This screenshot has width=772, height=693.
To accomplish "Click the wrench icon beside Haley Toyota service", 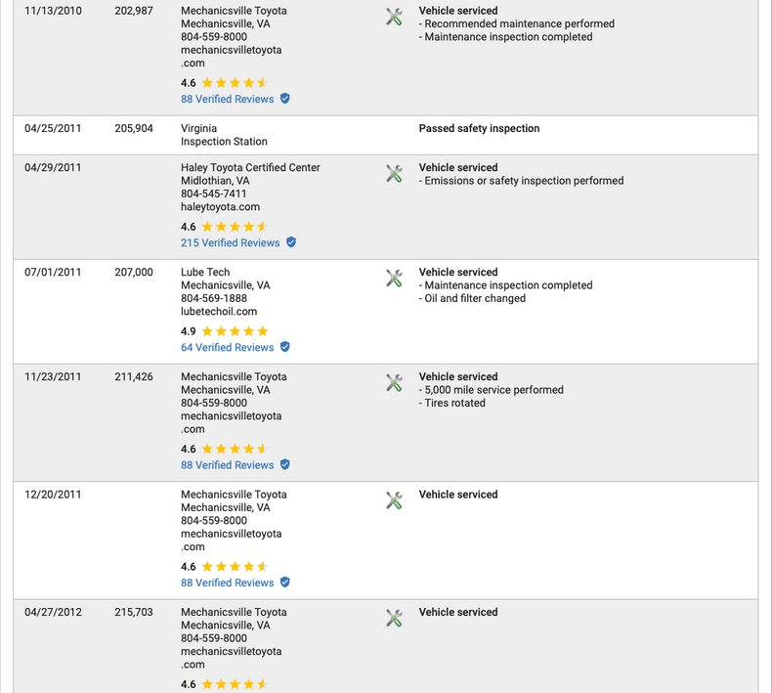I will (x=394, y=173).
